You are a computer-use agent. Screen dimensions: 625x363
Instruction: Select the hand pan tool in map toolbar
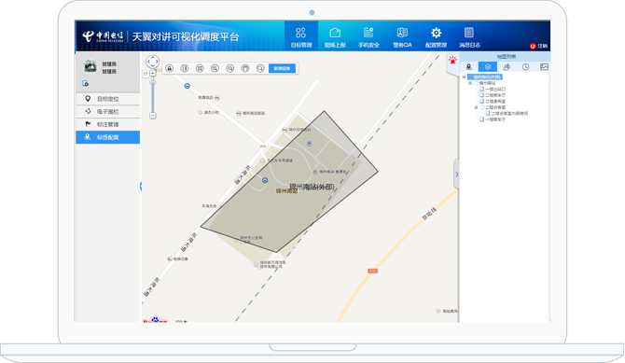pyautogui.click(x=245, y=69)
